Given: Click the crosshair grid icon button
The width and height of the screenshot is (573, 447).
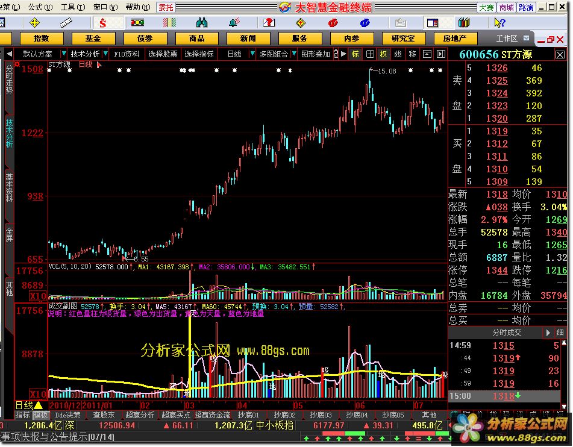Looking at the screenshot, I should tap(370, 54).
